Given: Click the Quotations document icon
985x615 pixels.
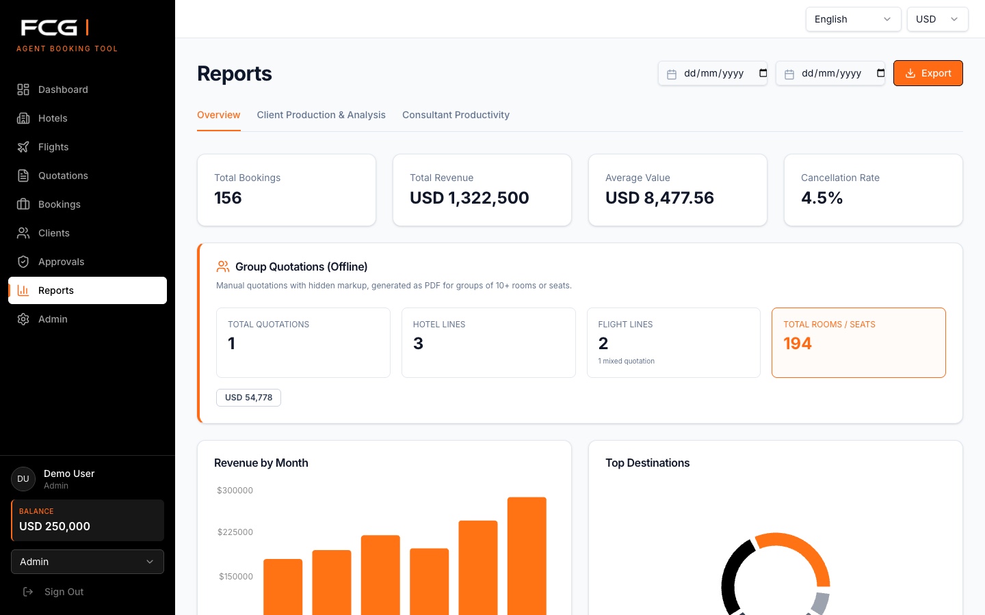Looking at the screenshot, I should pyautogui.click(x=23, y=176).
